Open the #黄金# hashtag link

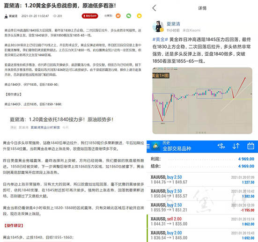point(160,40)
